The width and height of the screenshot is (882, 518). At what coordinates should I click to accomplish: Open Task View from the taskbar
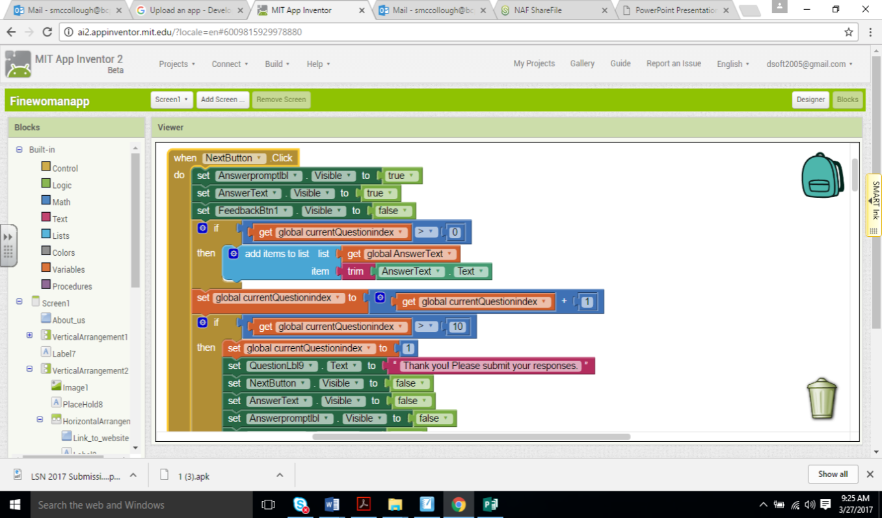(x=268, y=504)
